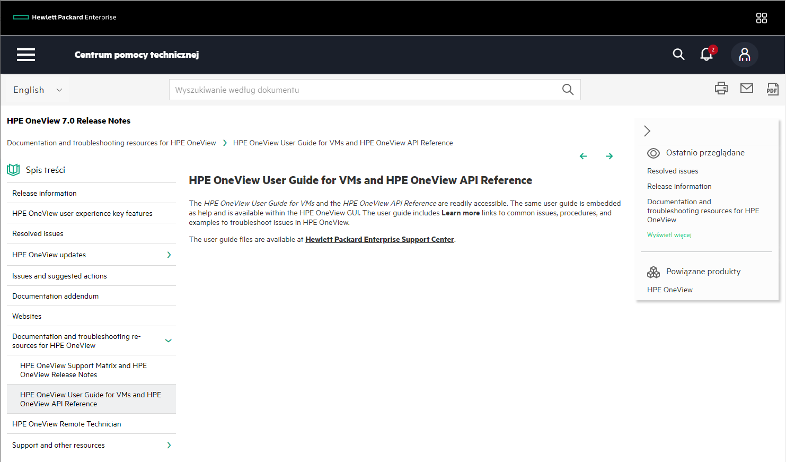This screenshot has height=462, width=786.
Task: Select HPE OneView User Guide for VMs item
Action: click(x=91, y=399)
